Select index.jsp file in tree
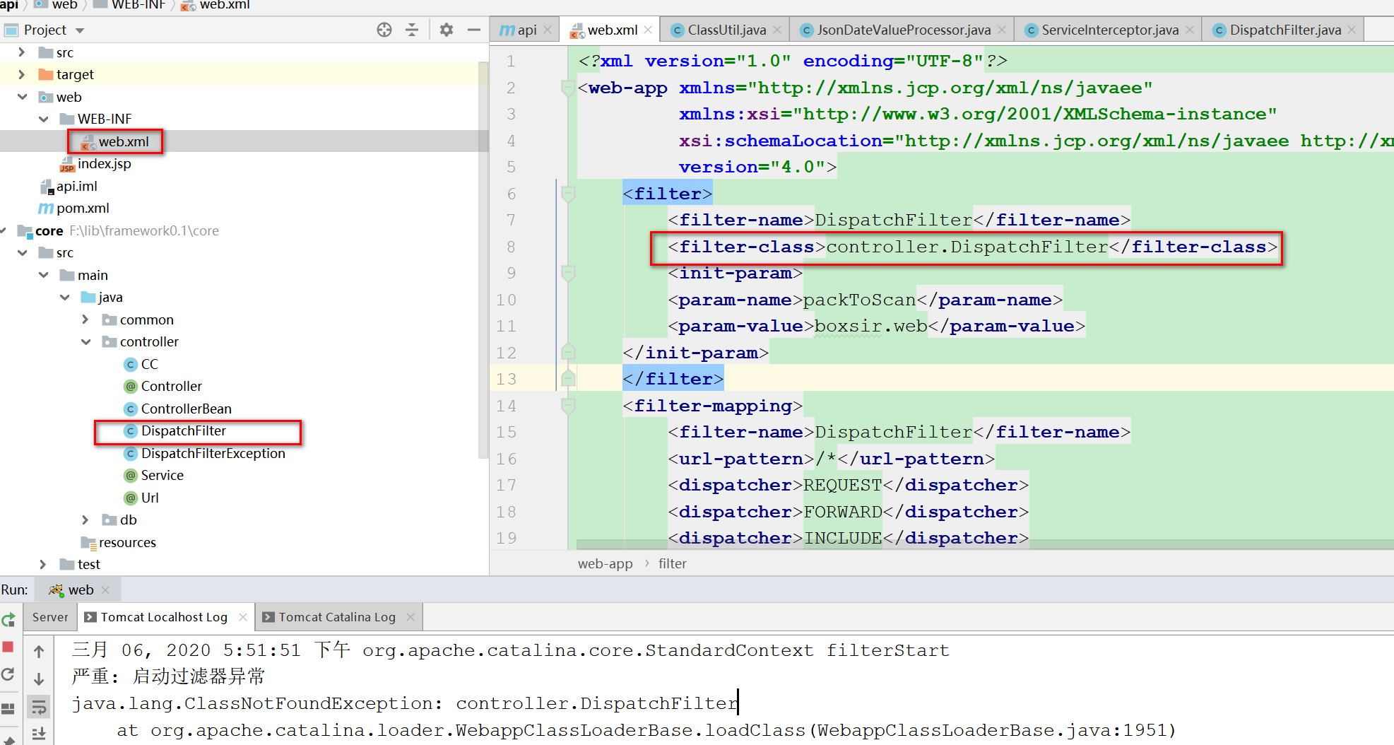The height and width of the screenshot is (745, 1394). pyautogui.click(x=95, y=163)
